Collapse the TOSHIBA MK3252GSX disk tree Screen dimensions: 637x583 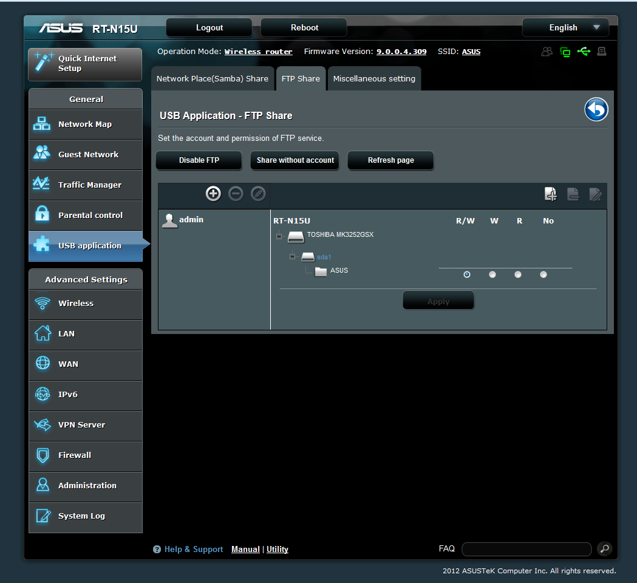tap(279, 236)
